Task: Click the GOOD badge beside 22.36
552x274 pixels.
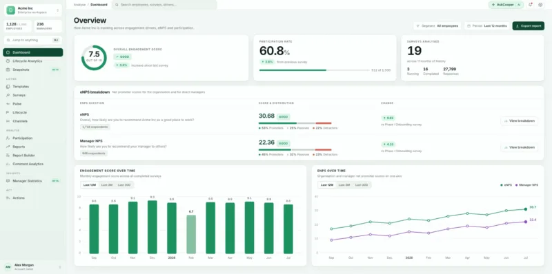Action: coord(283,143)
